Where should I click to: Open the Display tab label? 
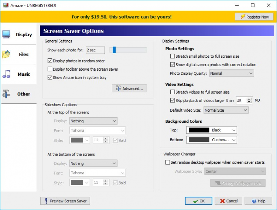point(24,34)
